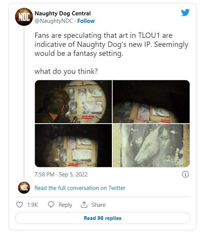Viewport: 205px width, 233px height.
Task: Open top-right dark pinboard image
Action: pos(151,102)
